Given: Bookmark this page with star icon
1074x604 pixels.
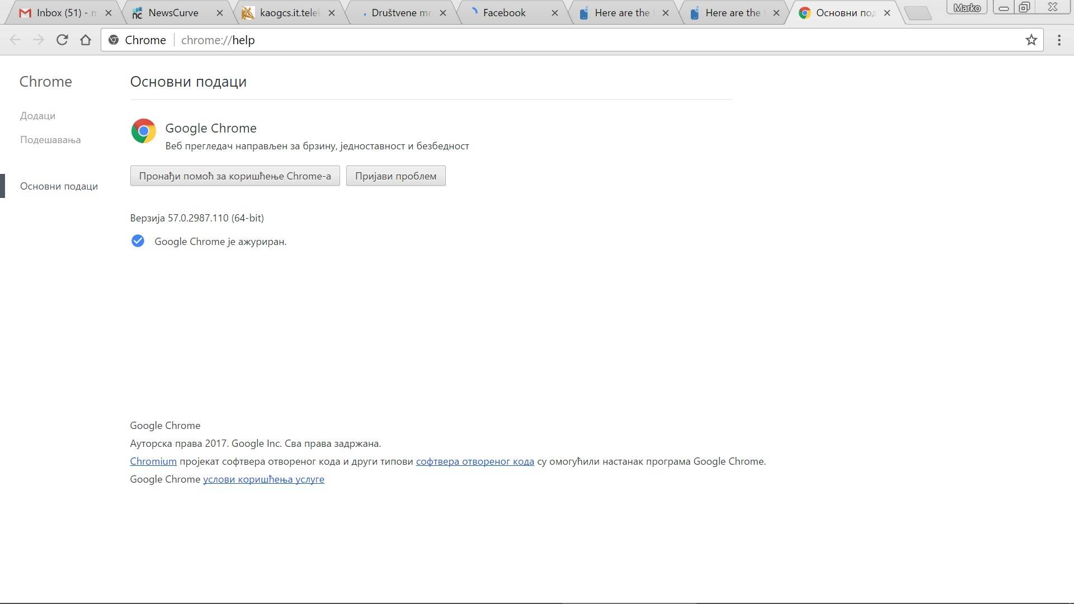Looking at the screenshot, I should pyautogui.click(x=1031, y=40).
